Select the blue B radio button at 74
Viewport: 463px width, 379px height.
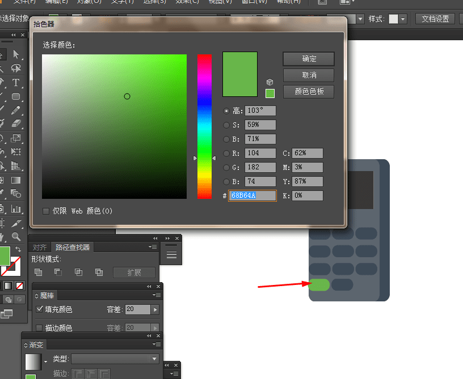coord(226,182)
